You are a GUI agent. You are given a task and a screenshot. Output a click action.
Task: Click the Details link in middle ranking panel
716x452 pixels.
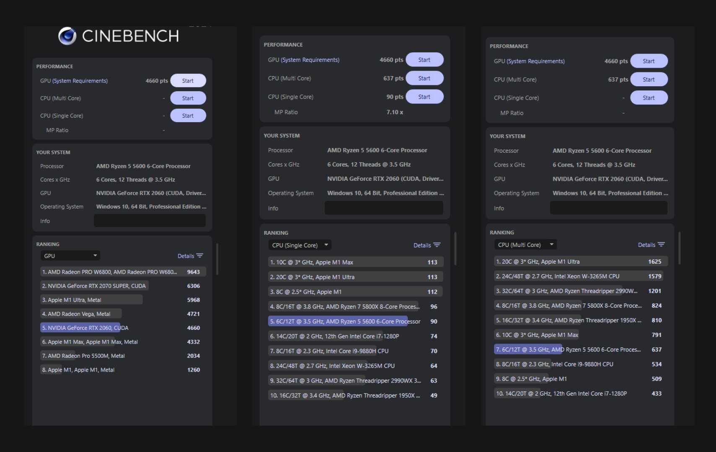pos(422,246)
